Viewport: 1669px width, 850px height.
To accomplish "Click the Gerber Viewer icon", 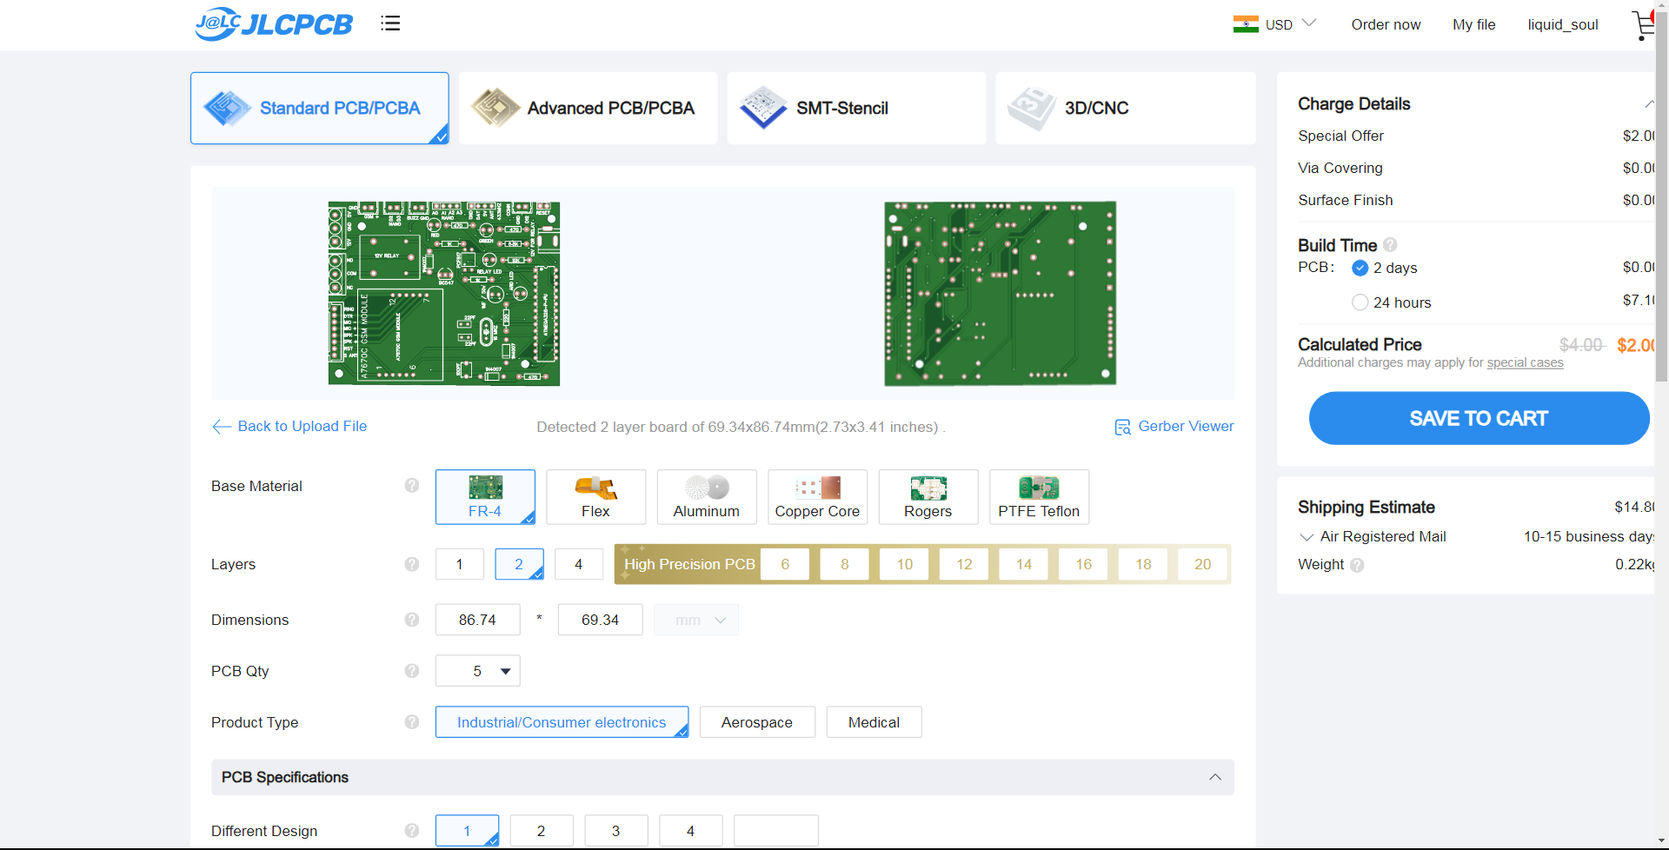I will coord(1123,427).
